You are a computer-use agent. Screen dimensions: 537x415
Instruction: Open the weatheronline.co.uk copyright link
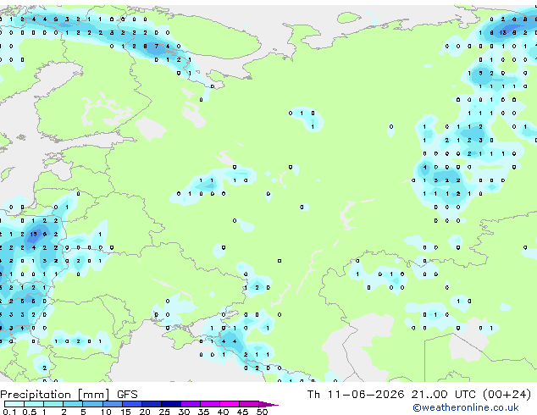coord(466,407)
